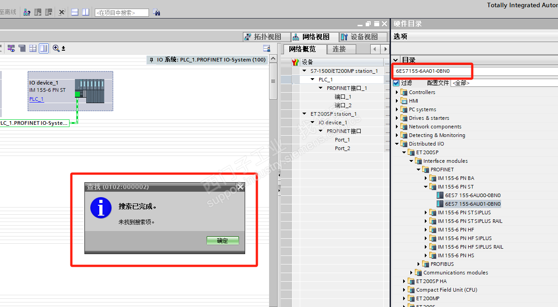Expand the Drives & starters folder
Screen dimensions: 558x307
click(397, 118)
